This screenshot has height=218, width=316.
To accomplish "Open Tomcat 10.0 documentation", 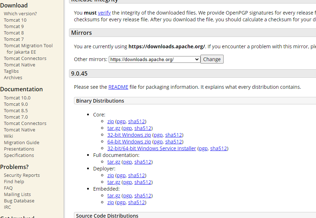I will (17, 98).
